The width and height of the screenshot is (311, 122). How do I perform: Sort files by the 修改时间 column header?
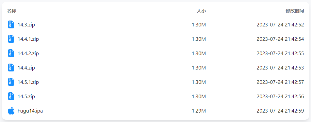coord(295,11)
